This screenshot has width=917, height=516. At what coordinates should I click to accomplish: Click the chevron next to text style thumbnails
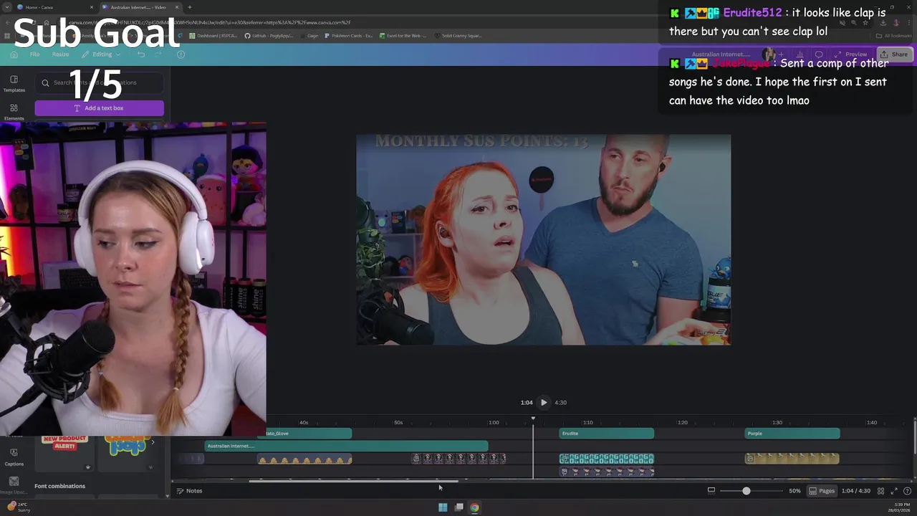tap(153, 443)
